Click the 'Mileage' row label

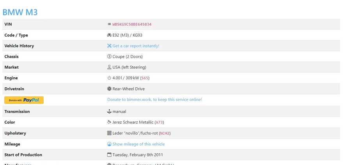12,144
